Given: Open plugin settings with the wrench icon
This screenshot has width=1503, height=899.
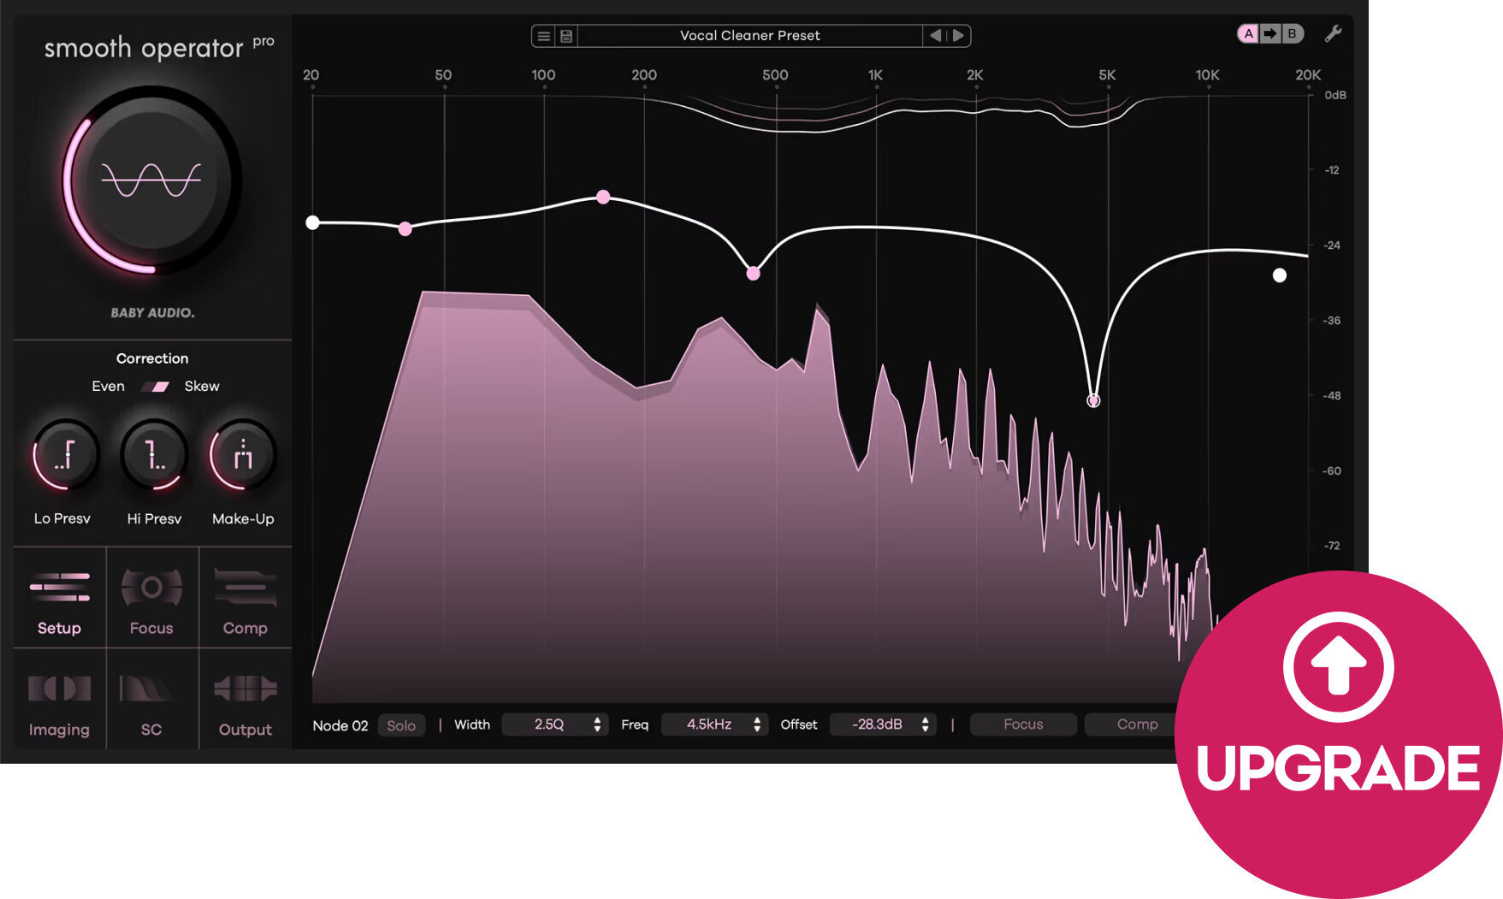Looking at the screenshot, I should [1334, 34].
